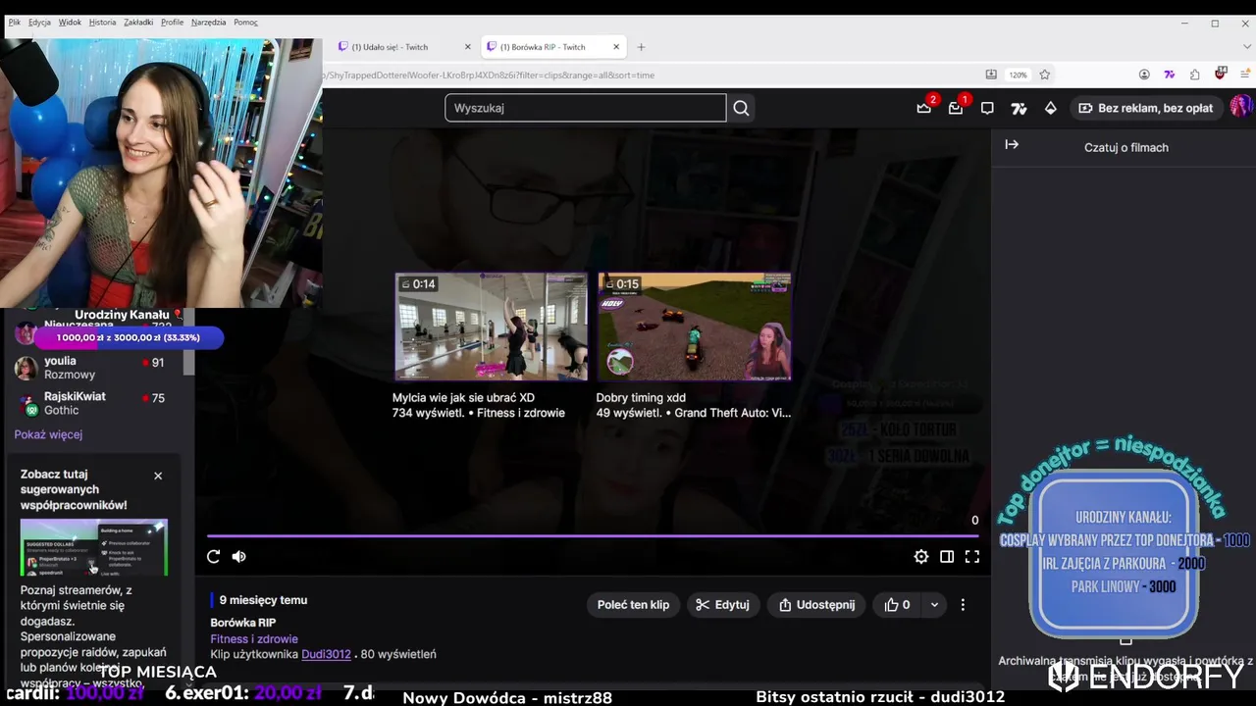The image size is (1256, 706).
Task: Open the extensions puzzle icon
Action: 1194,75
